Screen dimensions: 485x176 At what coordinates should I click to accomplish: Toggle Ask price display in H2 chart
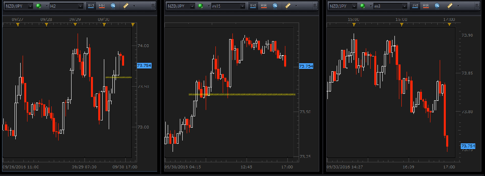tap(102, 6)
